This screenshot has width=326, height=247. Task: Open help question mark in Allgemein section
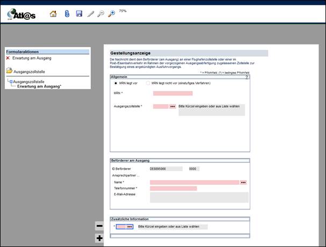[x=247, y=77]
